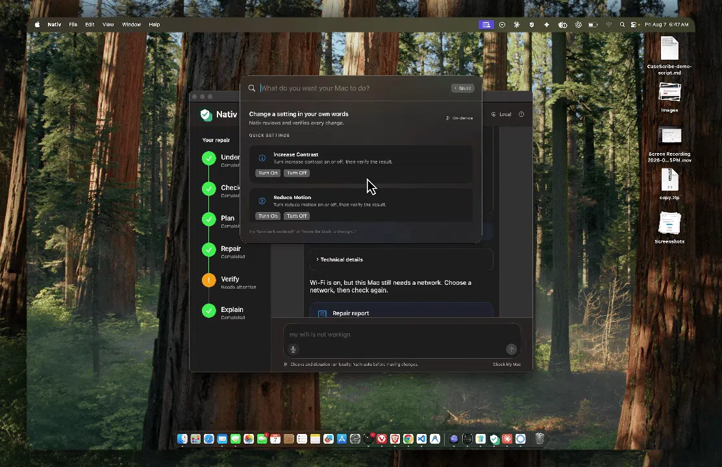Turn Off Increase Contrast
Image resolution: width=722 pixels, height=467 pixels.
tap(297, 173)
